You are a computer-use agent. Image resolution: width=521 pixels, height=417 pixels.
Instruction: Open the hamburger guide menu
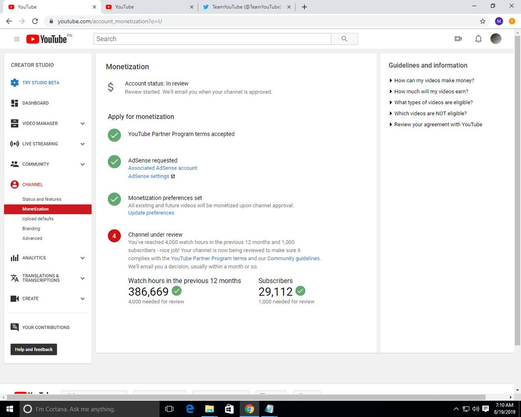pyautogui.click(x=17, y=39)
